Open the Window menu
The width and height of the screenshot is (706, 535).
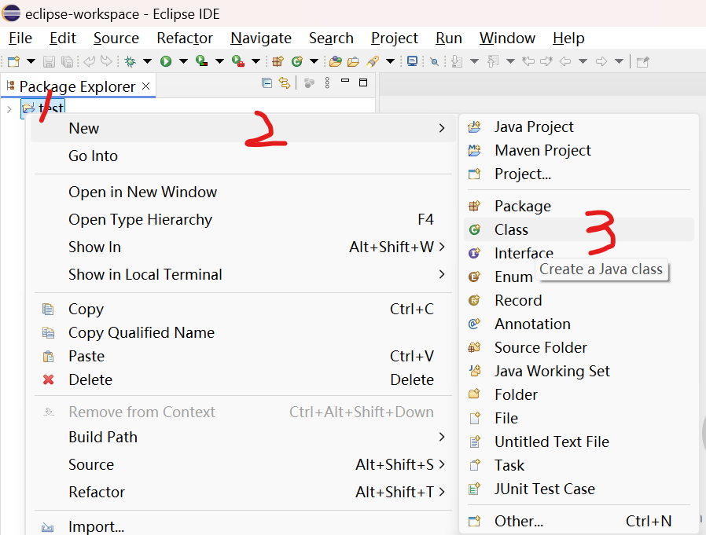(507, 38)
